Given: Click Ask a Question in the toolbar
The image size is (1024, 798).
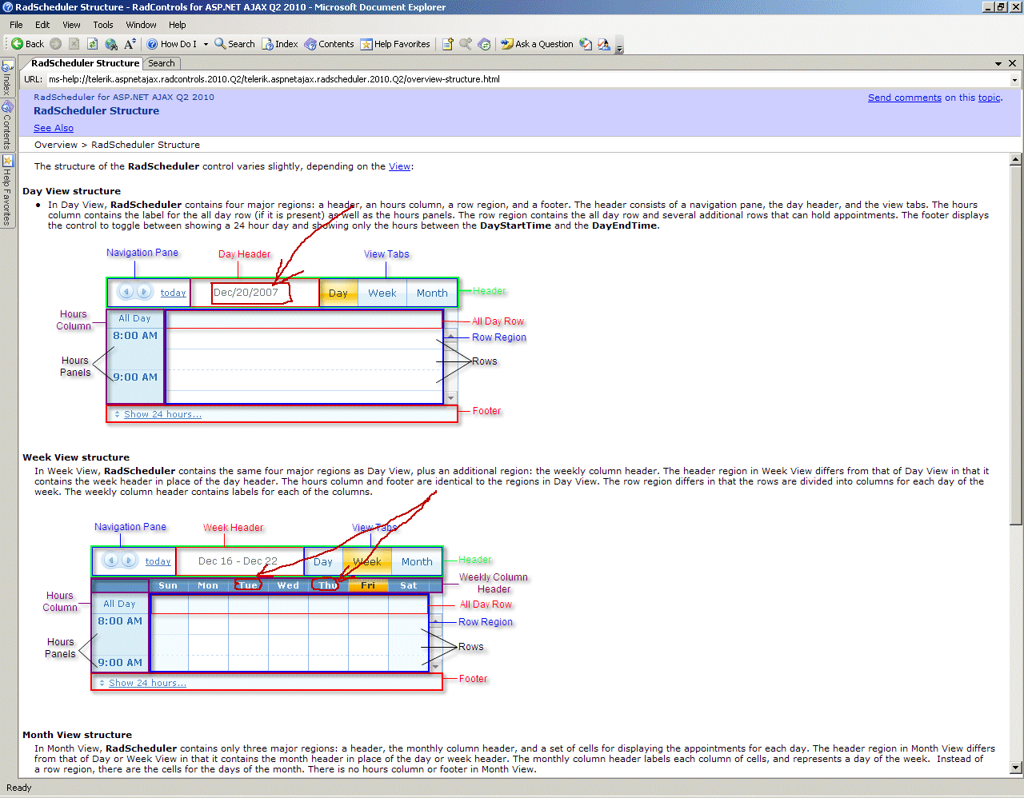Looking at the screenshot, I should pos(537,44).
